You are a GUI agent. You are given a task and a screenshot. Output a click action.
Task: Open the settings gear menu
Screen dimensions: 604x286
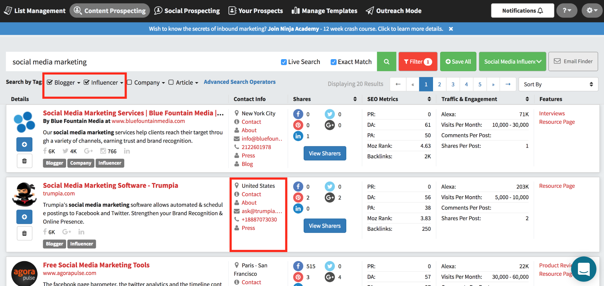(x=592, y=11)
